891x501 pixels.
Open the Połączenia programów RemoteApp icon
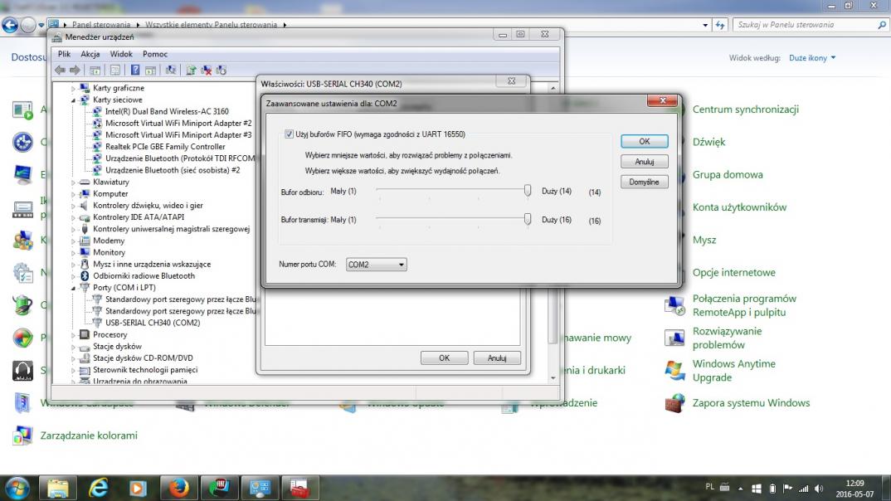click(x=674, y=305)
